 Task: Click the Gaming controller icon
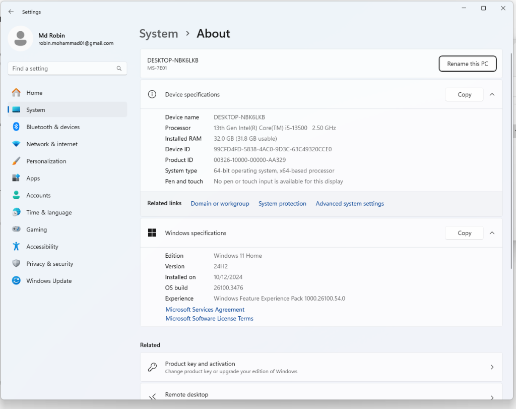16,229
